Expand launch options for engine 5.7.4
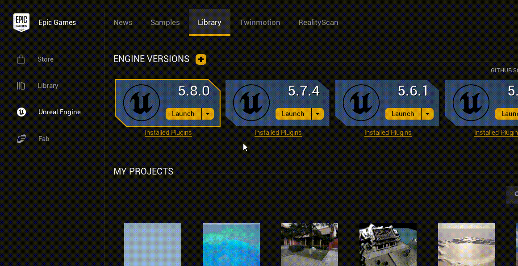This screenshot has width=518, height=266. point(317,114)
